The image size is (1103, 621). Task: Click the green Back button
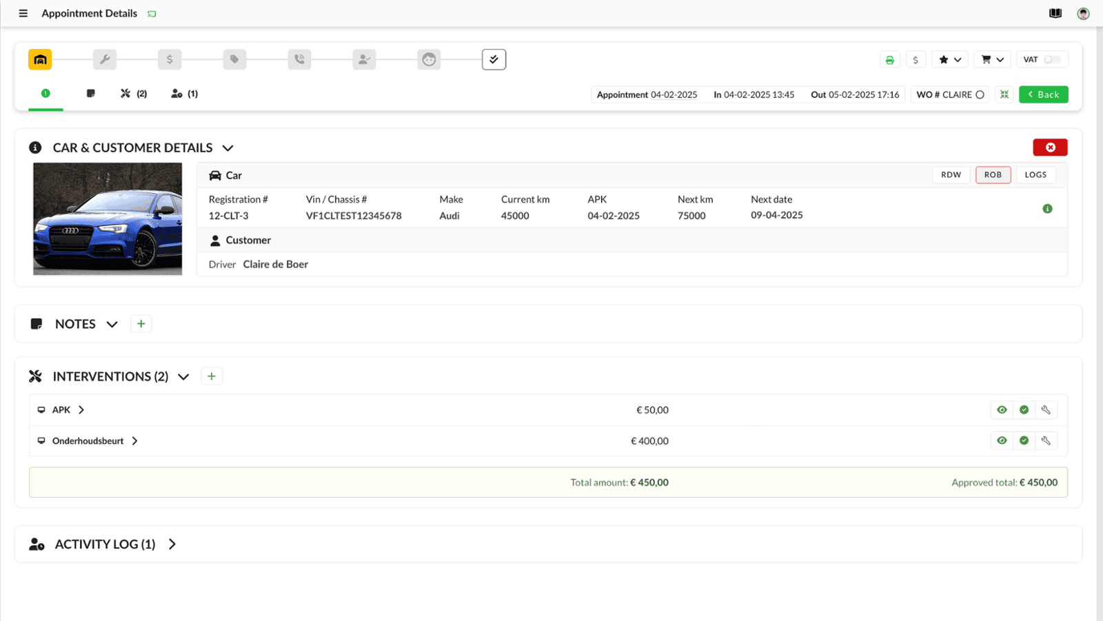tap(1044, 94)
